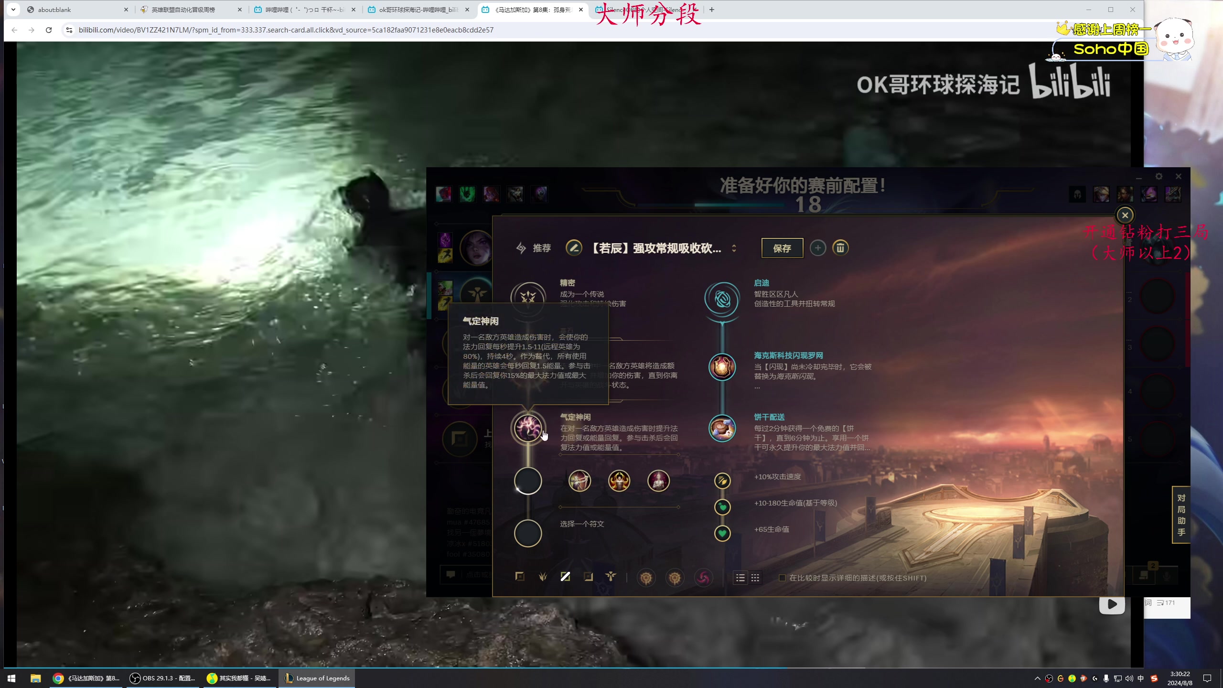Select the 启迪 Inspiration secondary path icon
The width and height of the screenshot is (1223, 688).
722,300
